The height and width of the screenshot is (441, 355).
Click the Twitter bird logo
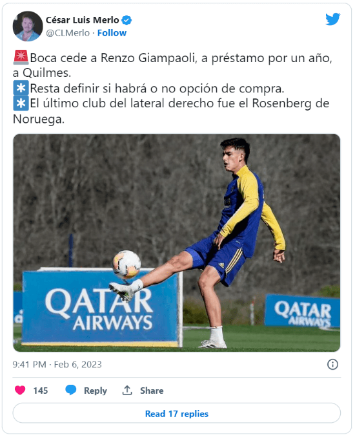coord(333,19)
